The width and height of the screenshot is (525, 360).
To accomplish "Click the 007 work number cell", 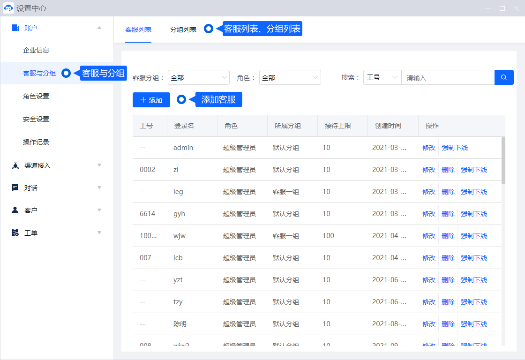I will (x=145, y=258).
